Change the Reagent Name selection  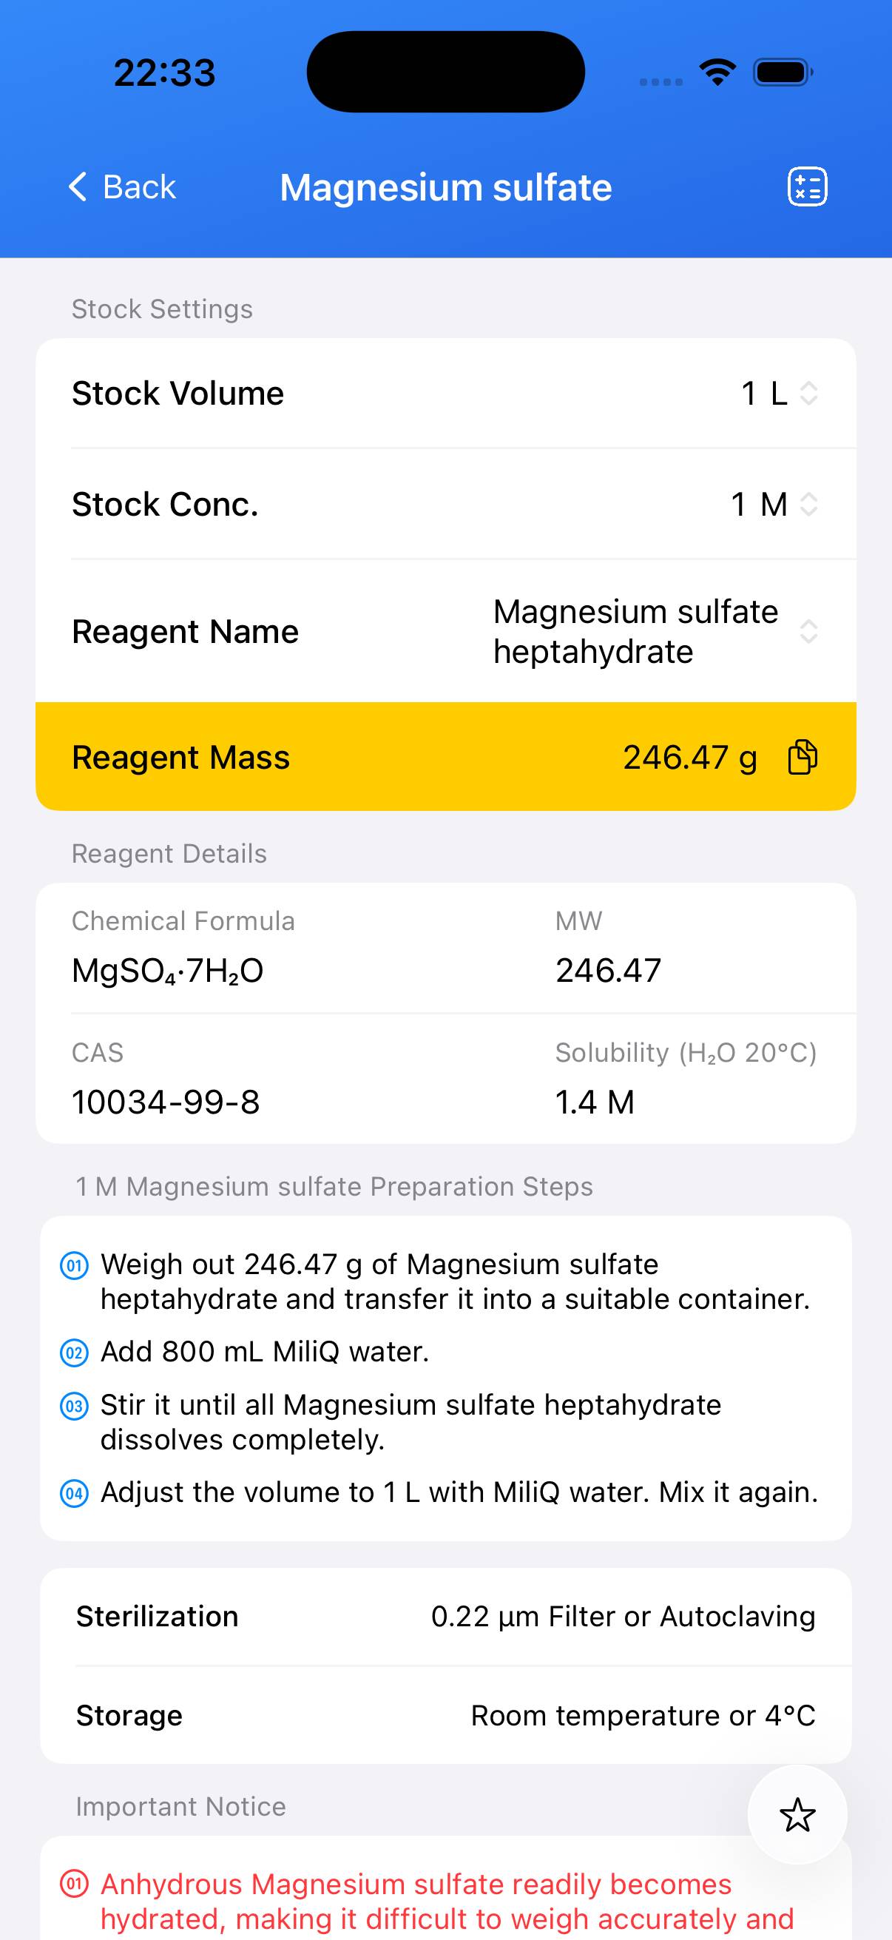(x=653, y=631)
